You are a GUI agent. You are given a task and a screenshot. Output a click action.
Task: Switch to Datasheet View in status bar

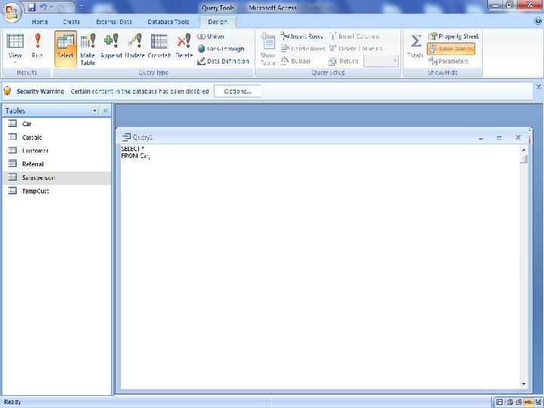coord(499,402)
